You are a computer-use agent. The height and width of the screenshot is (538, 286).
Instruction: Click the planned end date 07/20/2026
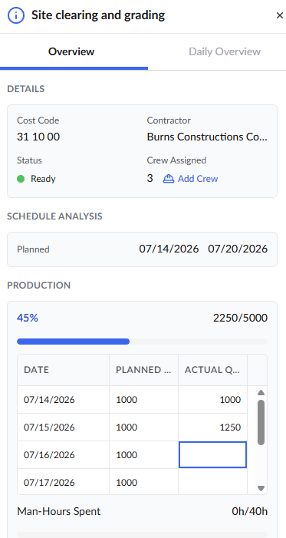coord(238,249)
